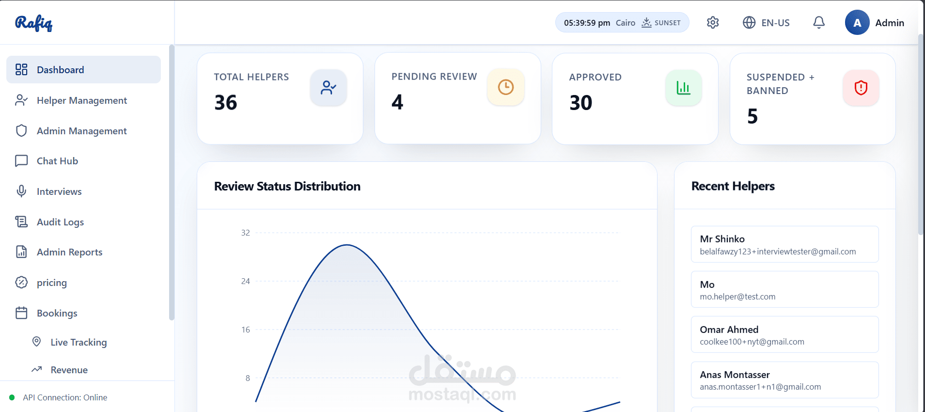Click the sunset icon in the time pill
Viewport: 925px width, 412px height.
click(646, 22)
